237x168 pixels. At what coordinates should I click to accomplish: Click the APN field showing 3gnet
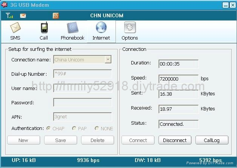pyautogui.click(x=83, y=116)
